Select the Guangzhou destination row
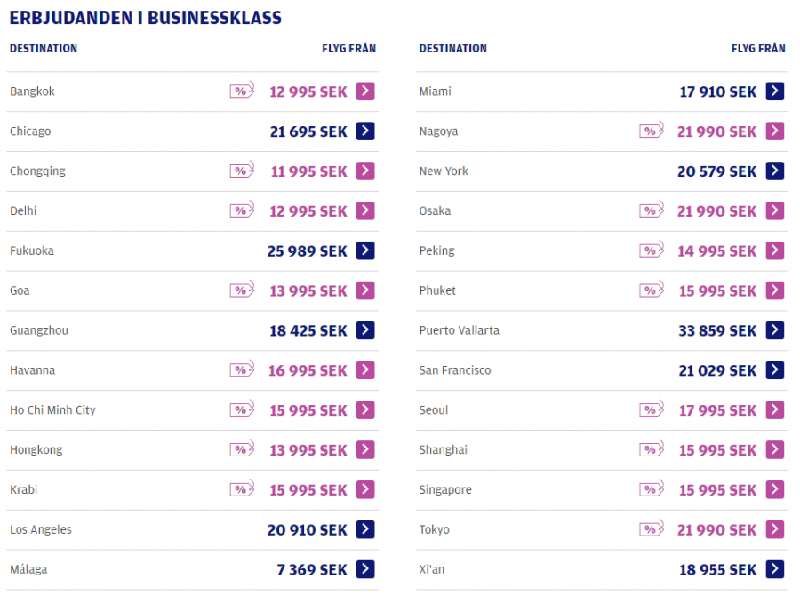This screenshot has width=800, height=595. (39, 330)
